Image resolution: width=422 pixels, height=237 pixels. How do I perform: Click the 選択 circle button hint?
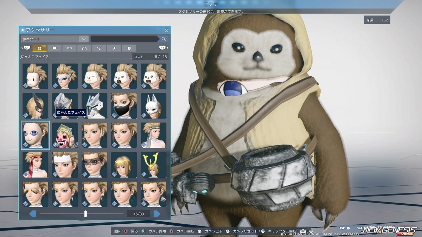point(121,231)
